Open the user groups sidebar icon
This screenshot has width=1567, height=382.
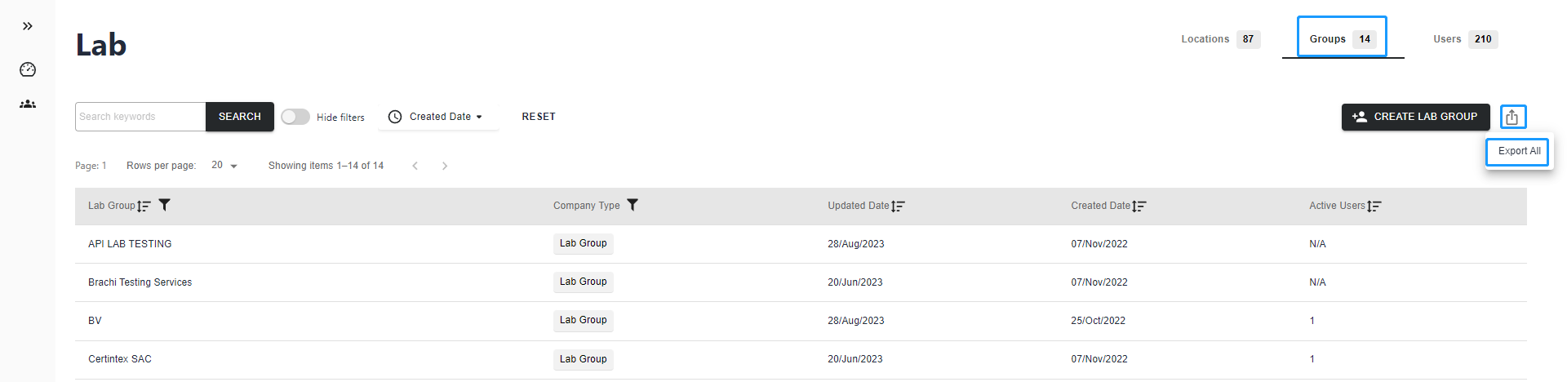[28, 104]
